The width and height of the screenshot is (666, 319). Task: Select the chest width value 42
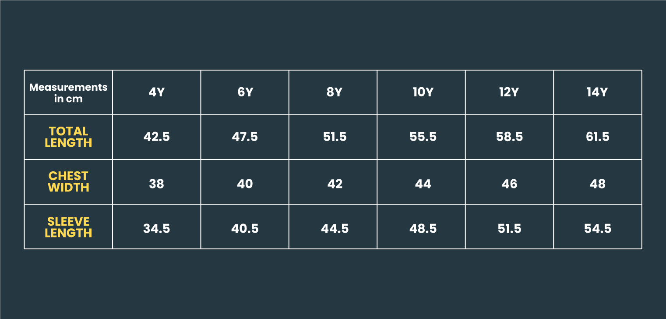(335, 184)
